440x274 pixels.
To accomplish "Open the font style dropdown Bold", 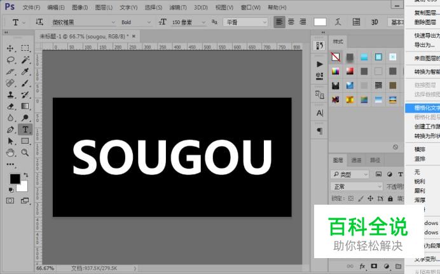I will coord(136,22).
